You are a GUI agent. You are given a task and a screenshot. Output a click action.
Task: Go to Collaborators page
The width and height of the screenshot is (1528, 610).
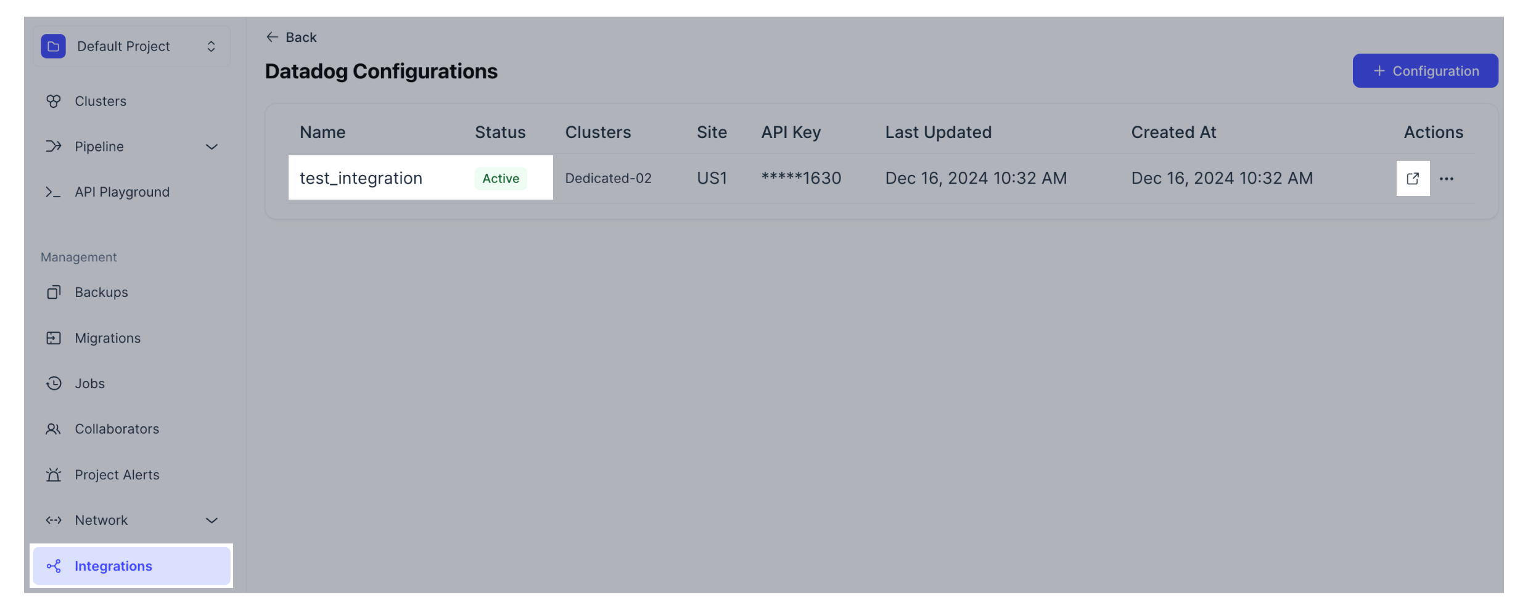pyautogui.click(x=117, y=429)
